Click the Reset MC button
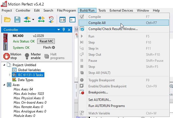This screenshot has width=173, height=118. click(46, 41)
